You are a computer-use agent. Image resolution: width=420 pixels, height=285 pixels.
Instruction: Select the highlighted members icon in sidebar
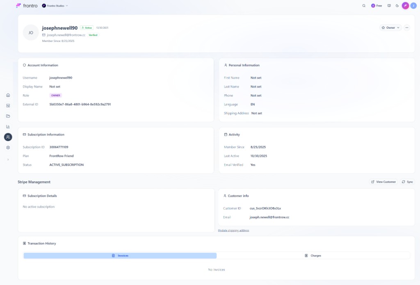(x=8, y=137)
